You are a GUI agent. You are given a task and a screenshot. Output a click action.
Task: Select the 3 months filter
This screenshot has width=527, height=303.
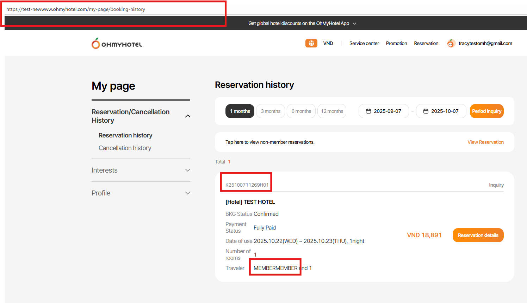[271, 111]
